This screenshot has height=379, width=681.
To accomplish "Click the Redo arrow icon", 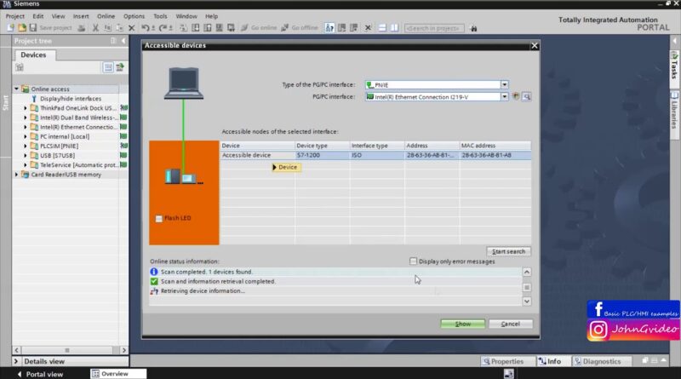I will 163,28.
